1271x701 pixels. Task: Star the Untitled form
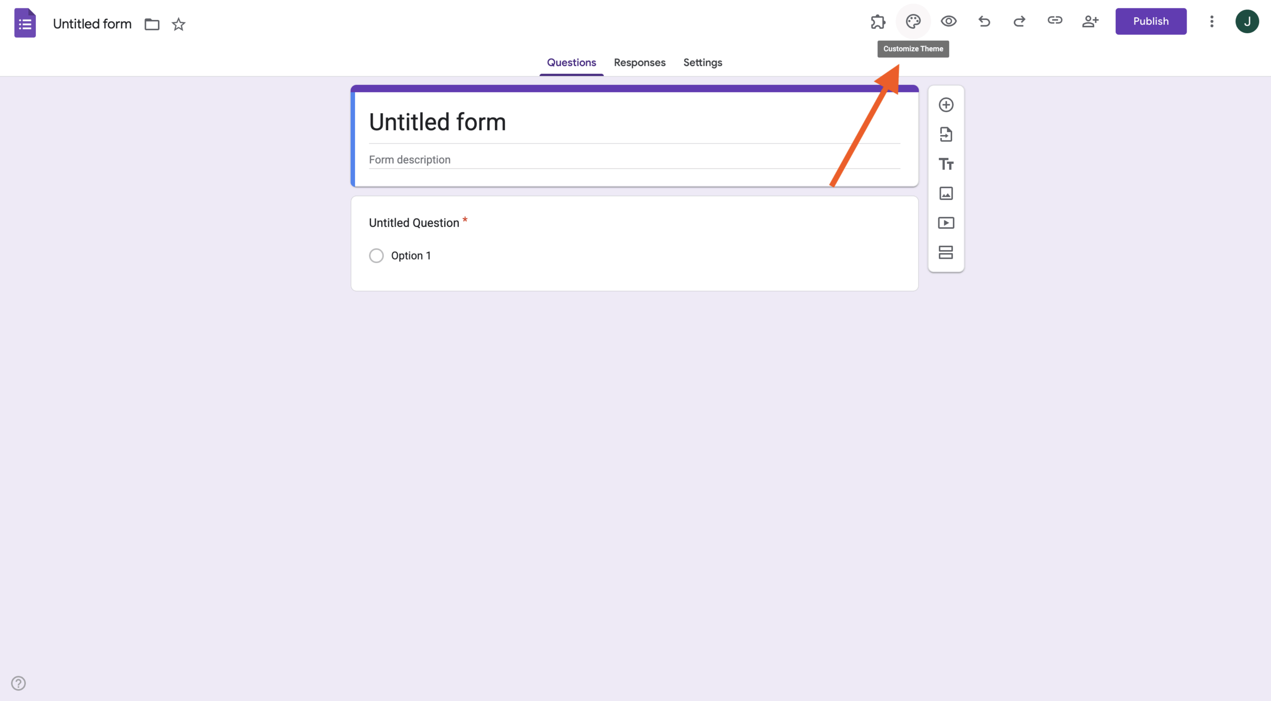pyautogui.click(x=178, y=24)
